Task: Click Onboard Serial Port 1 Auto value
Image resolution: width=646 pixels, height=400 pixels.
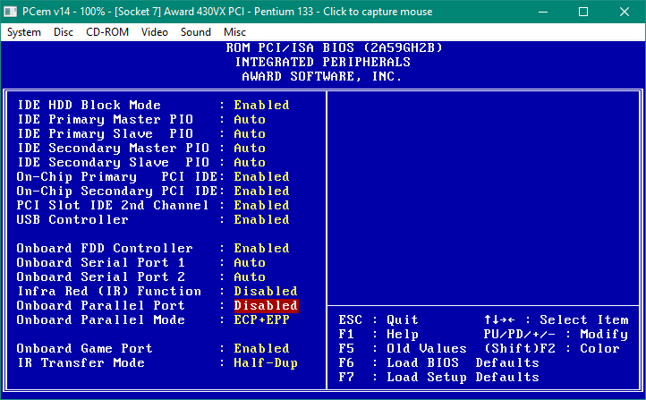Action: [x=250, y=262]
